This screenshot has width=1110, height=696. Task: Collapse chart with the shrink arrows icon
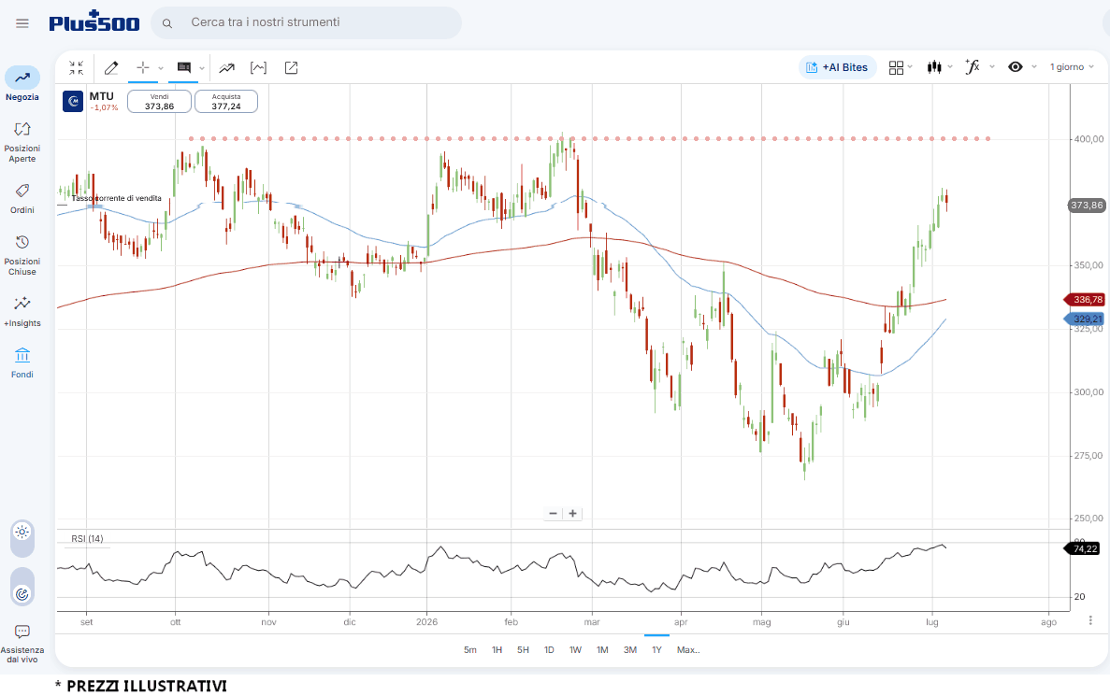[x=77, y=68]
